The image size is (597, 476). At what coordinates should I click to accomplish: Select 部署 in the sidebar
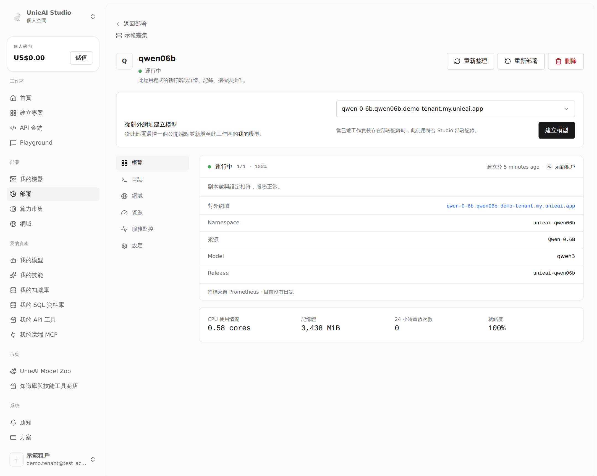53,194
